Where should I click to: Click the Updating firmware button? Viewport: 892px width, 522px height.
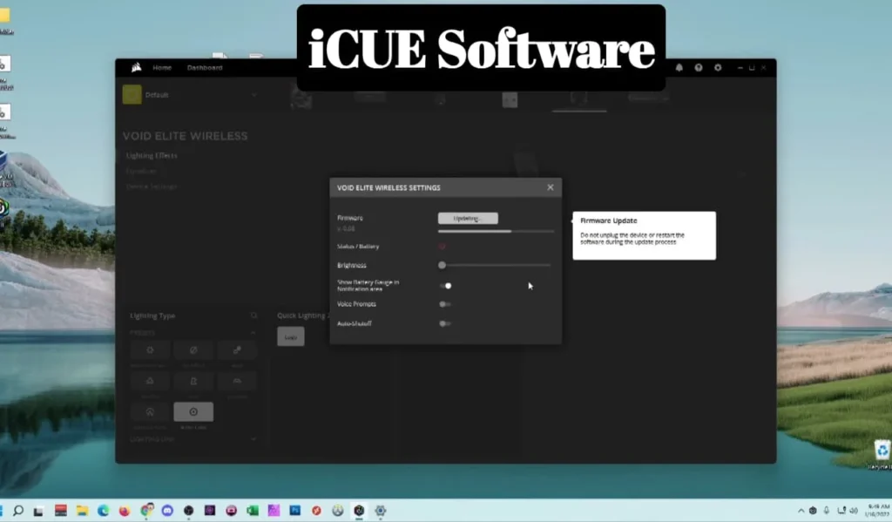click(x=468, y=218)
